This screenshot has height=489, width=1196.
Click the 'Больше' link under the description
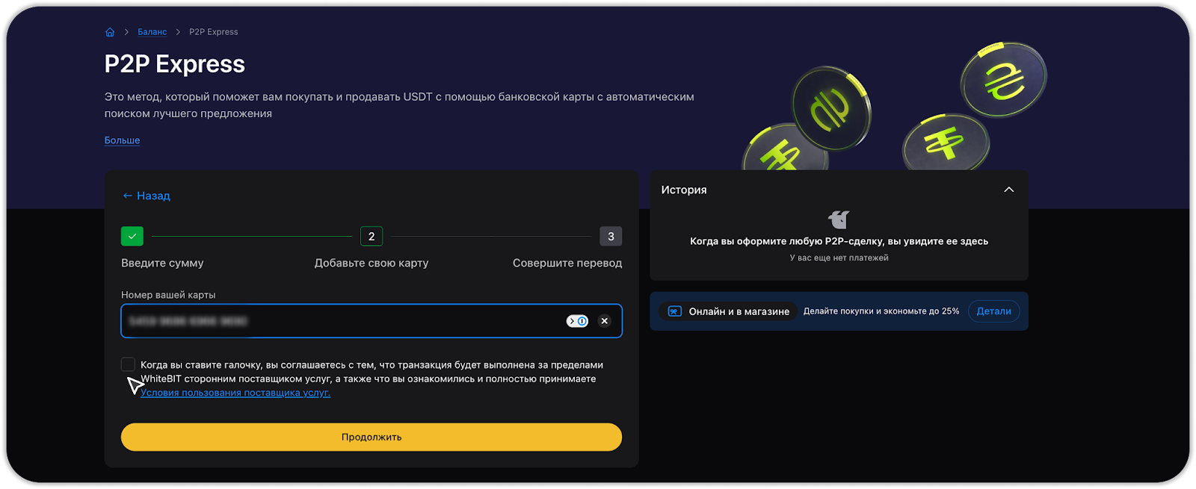[x=122, y=140]
